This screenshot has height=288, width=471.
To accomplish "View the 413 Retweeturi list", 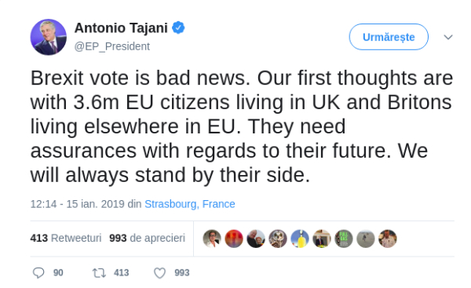I will 66,238.
